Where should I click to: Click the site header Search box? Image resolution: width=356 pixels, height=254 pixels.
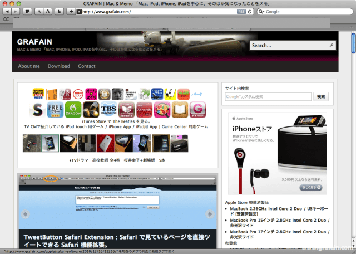coord(291,46)
